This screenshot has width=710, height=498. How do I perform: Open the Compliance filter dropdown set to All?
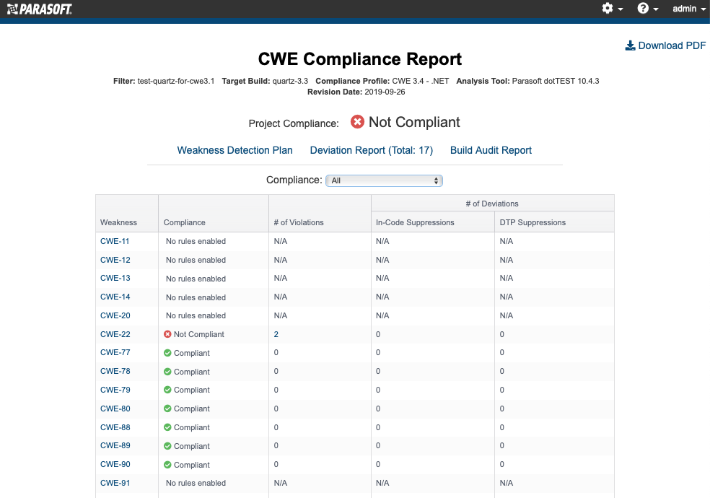[384, 180]
